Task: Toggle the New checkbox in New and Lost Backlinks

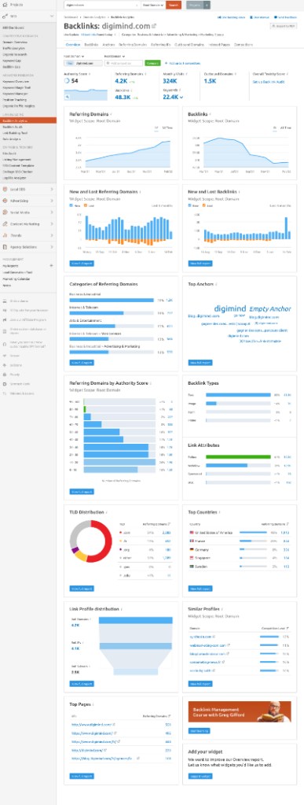Action: pos(190,205)
